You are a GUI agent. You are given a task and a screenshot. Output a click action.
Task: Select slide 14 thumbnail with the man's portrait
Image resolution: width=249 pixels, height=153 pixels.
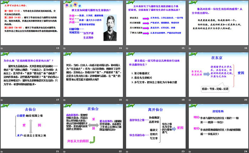tap(93, 23)
